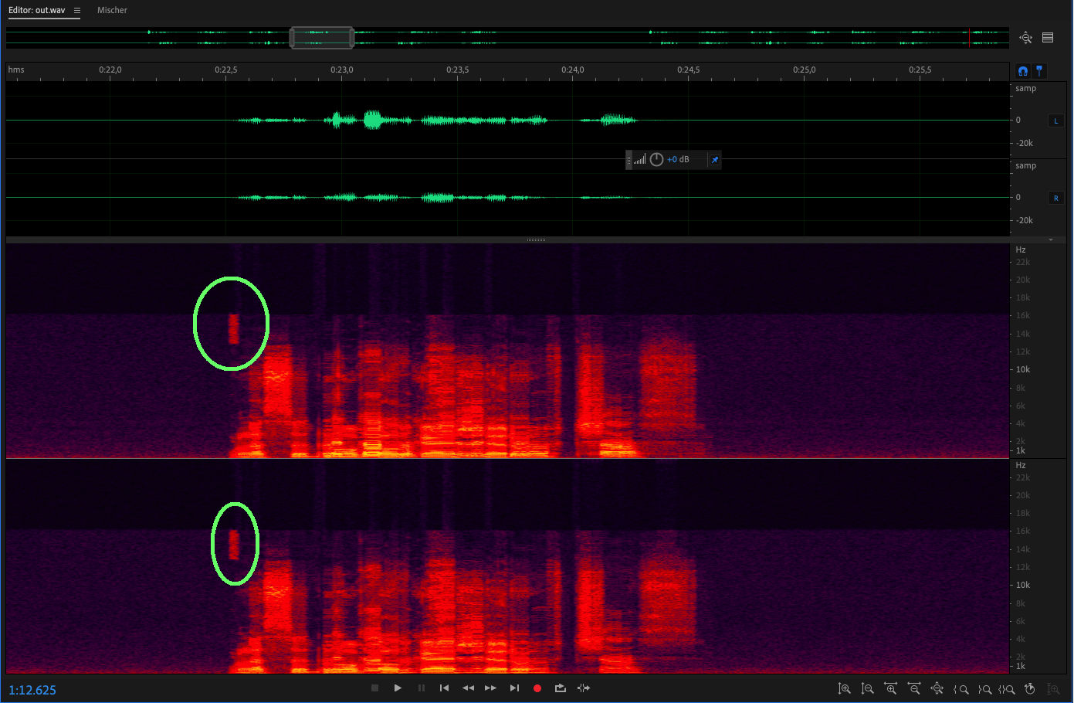This screenshot has height=703, width=1074.
Task: Zoom out full on all axes
Action: click(x=937, y=688)
